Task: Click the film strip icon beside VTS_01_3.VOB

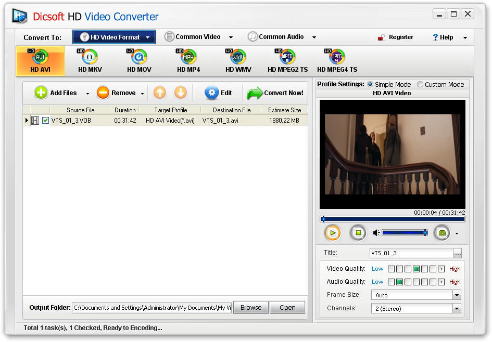Action: coord(35,120)
